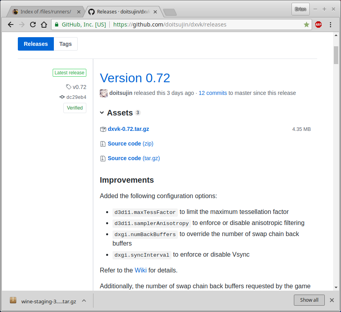Click the green secure lock icon
341x312 pixels.
tap(57, 25)
